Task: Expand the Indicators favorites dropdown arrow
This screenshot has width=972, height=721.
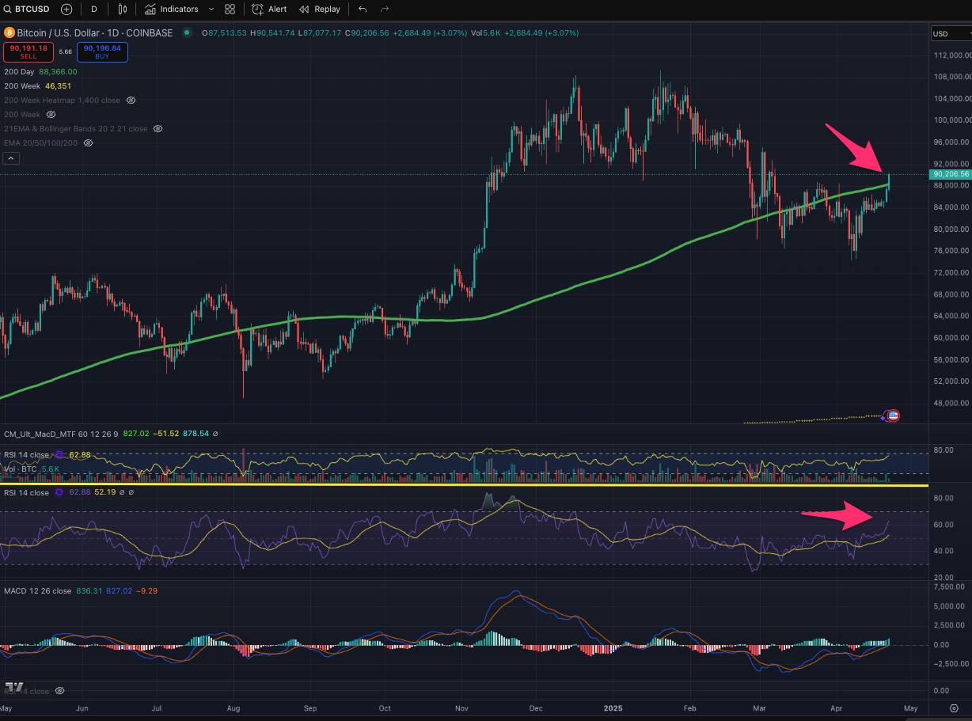Action: [x=211, y=9]
